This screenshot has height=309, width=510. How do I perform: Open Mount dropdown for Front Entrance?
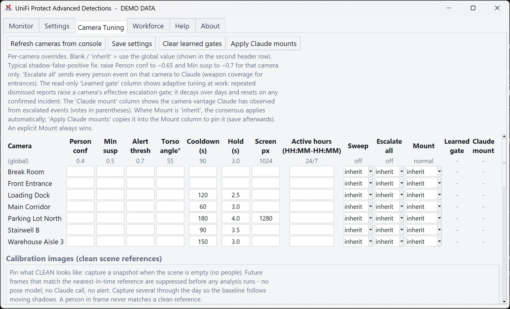pos(424,183)
